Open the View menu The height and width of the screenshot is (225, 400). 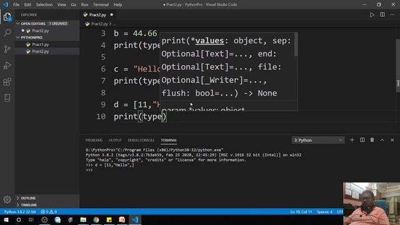pos(61,4)
